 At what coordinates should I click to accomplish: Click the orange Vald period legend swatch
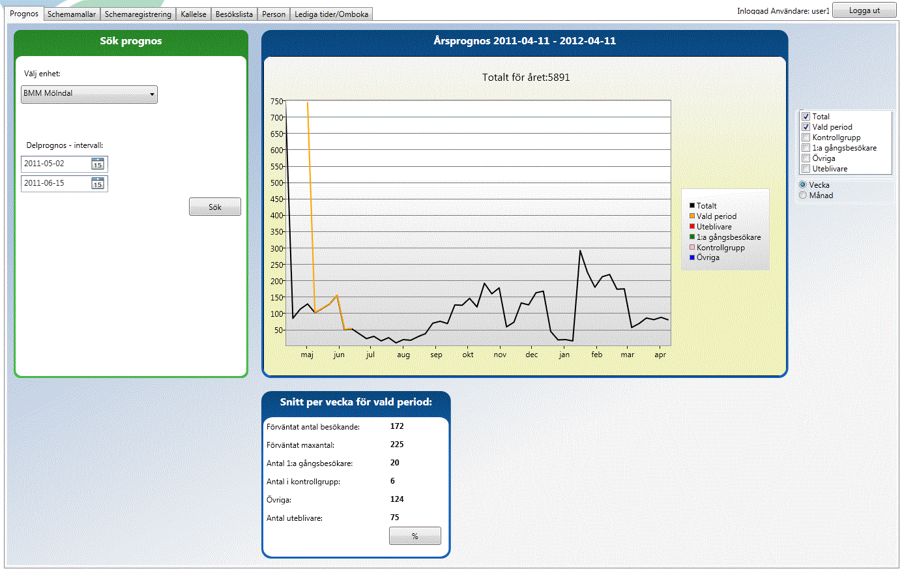[x=692, y=216]
